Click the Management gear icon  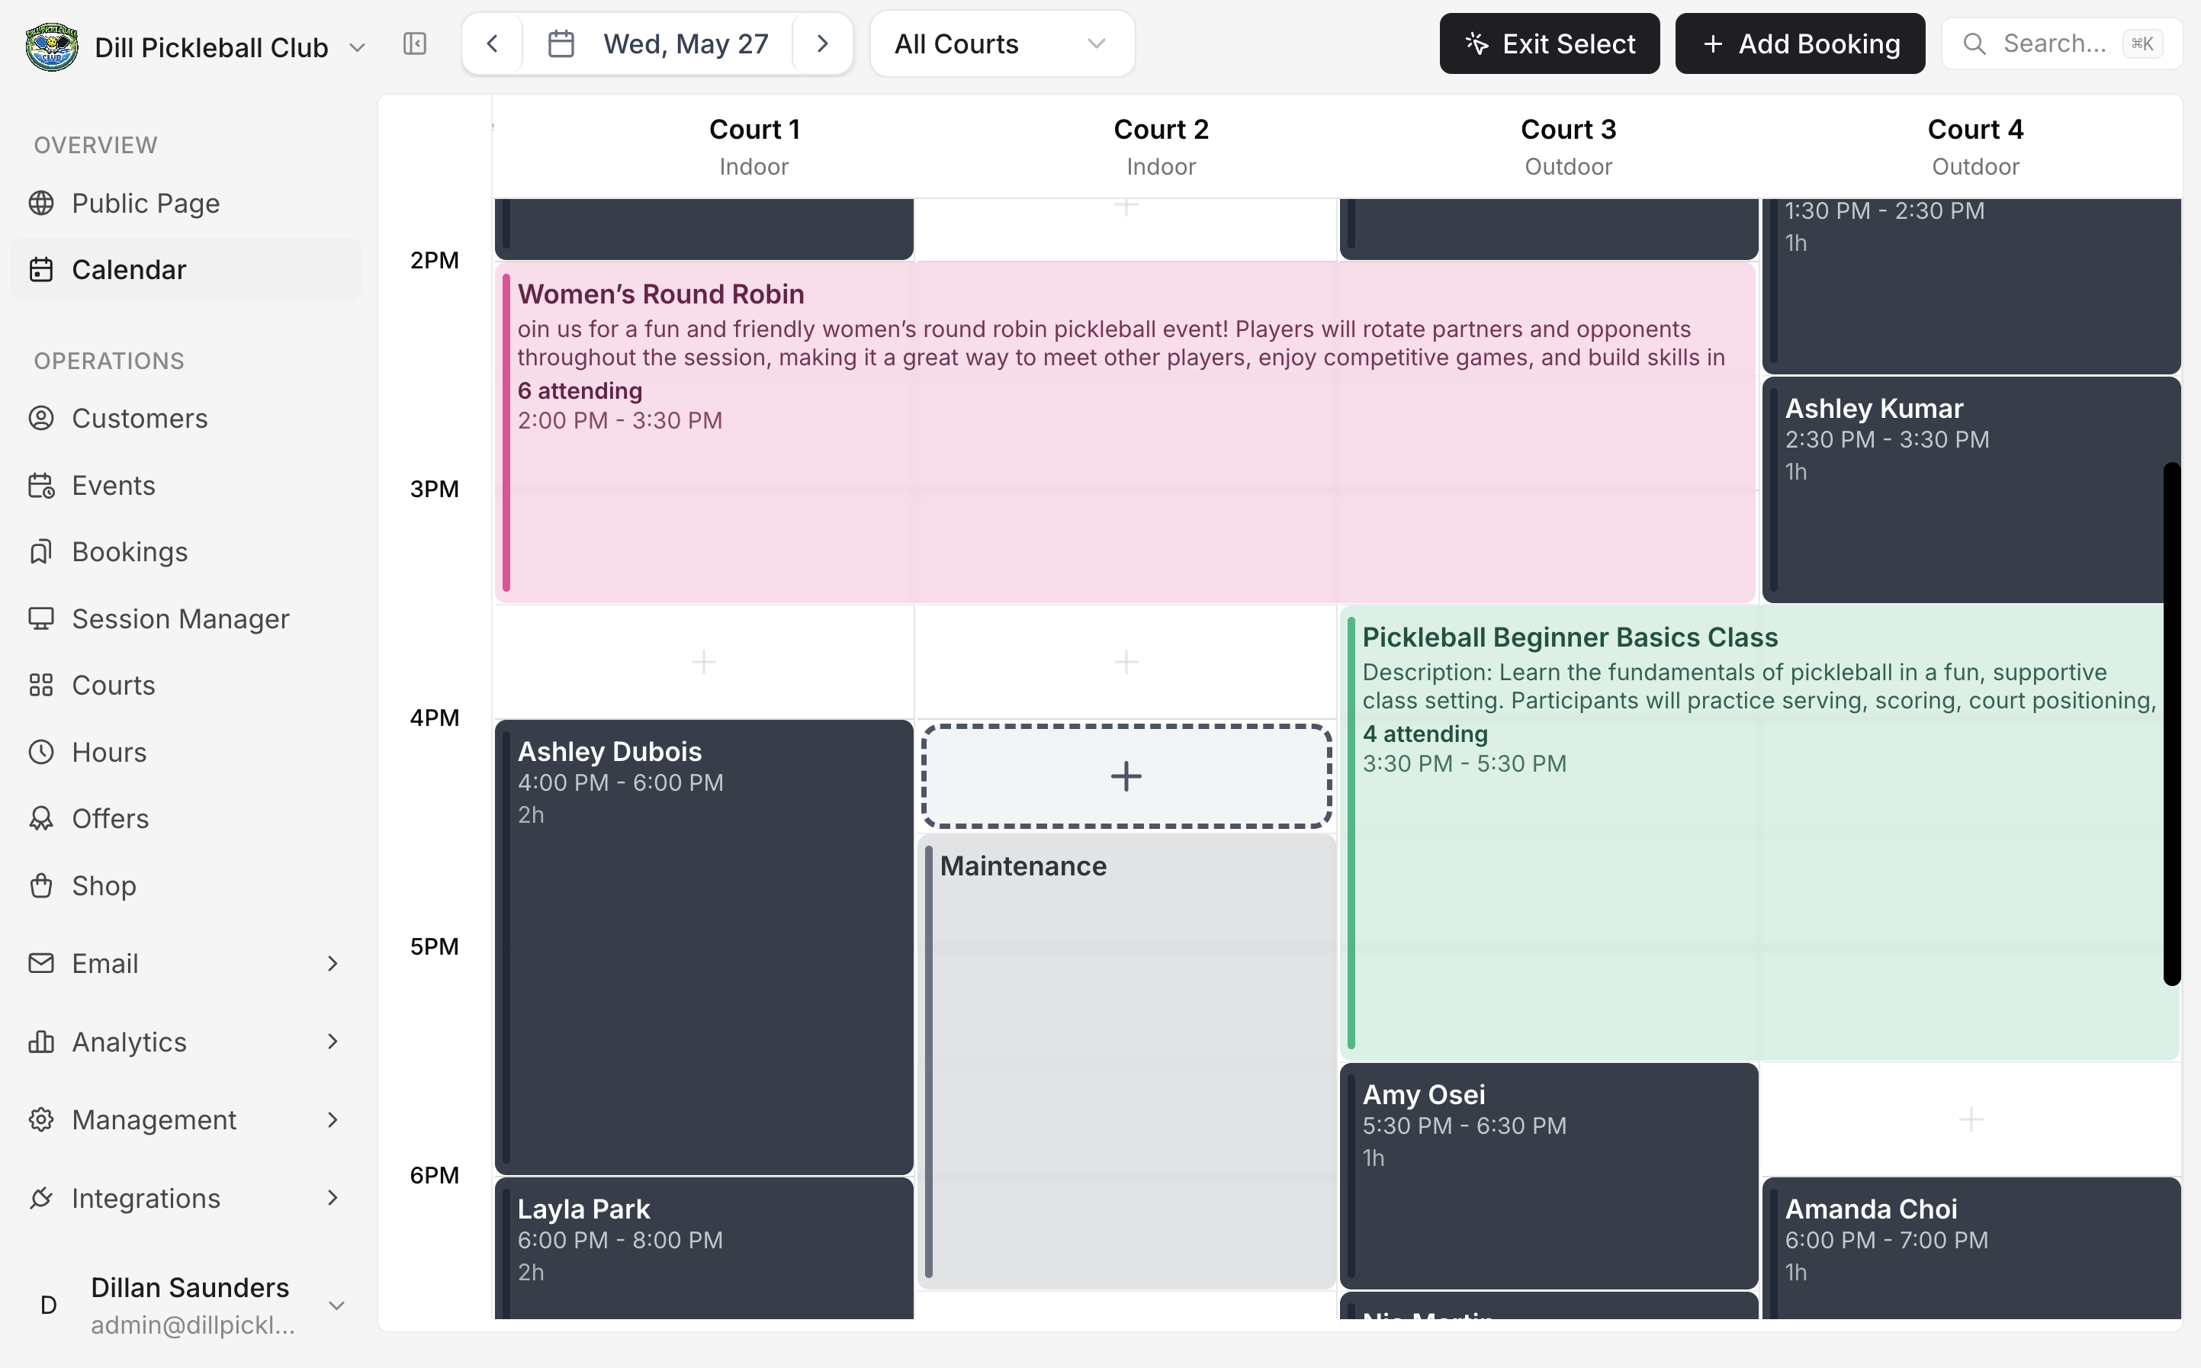coord(40,1120)
